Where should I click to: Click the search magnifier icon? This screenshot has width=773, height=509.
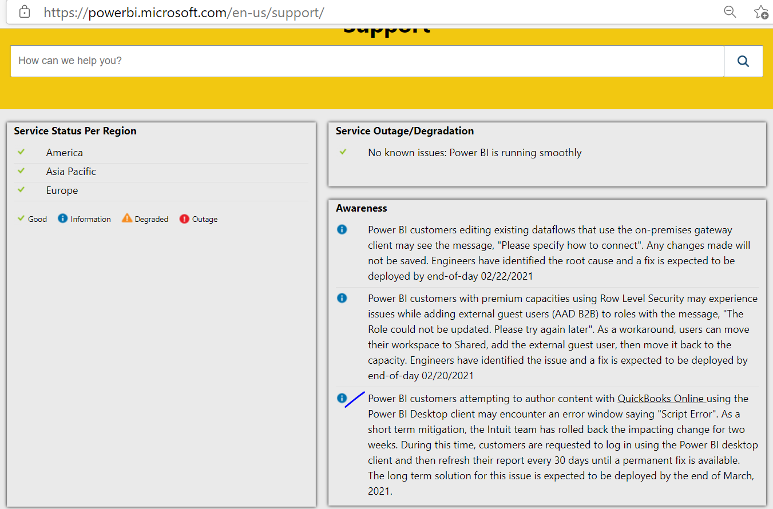click(x=743, y=61)
